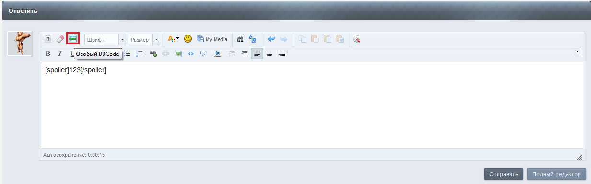Screen dimensions: 591x184
Task: Collapse the toolbar with the small arrow
Action: (578, 51)
